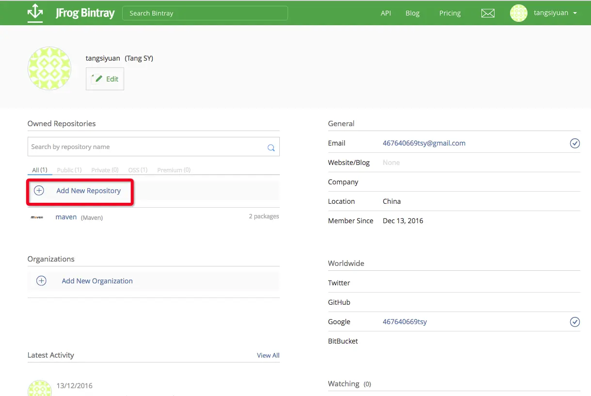Click the 'tangsiyuan (Tang SY)' profile name

pyautogui.click(x=119, y=58)
